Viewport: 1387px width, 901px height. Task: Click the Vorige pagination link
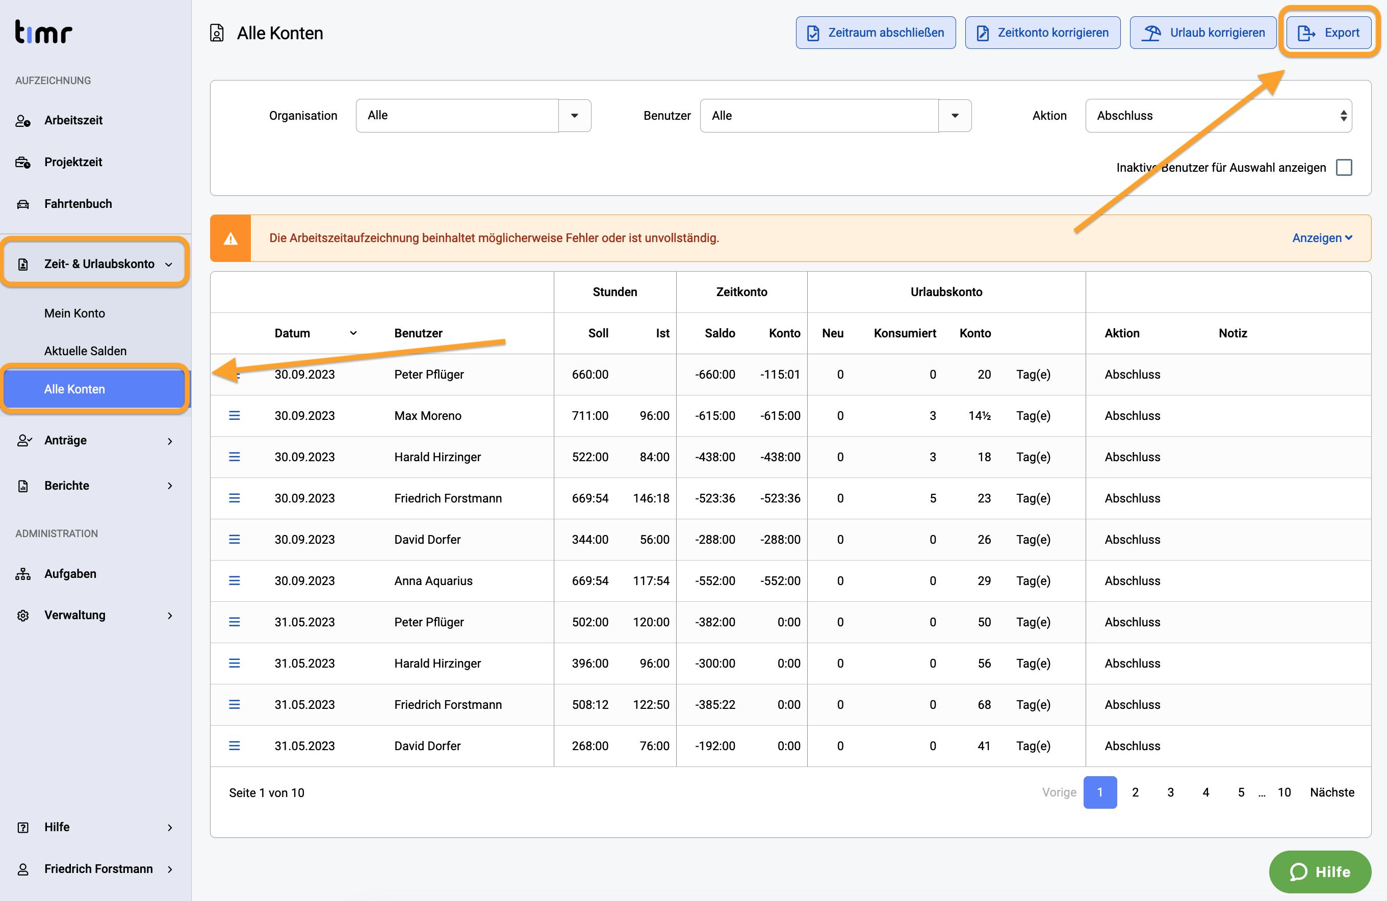pyautogui.click(x=1059, y=792)
